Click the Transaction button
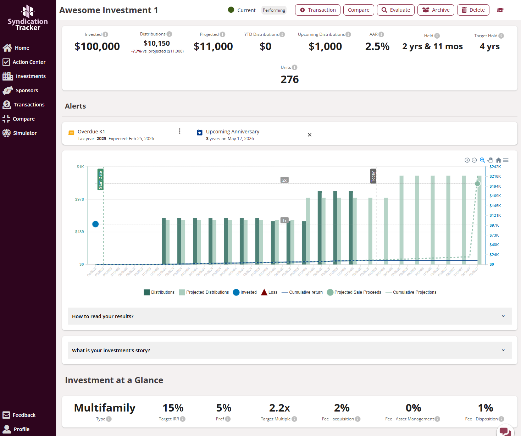The image size is (521, 436). click(x=318, y=10)
